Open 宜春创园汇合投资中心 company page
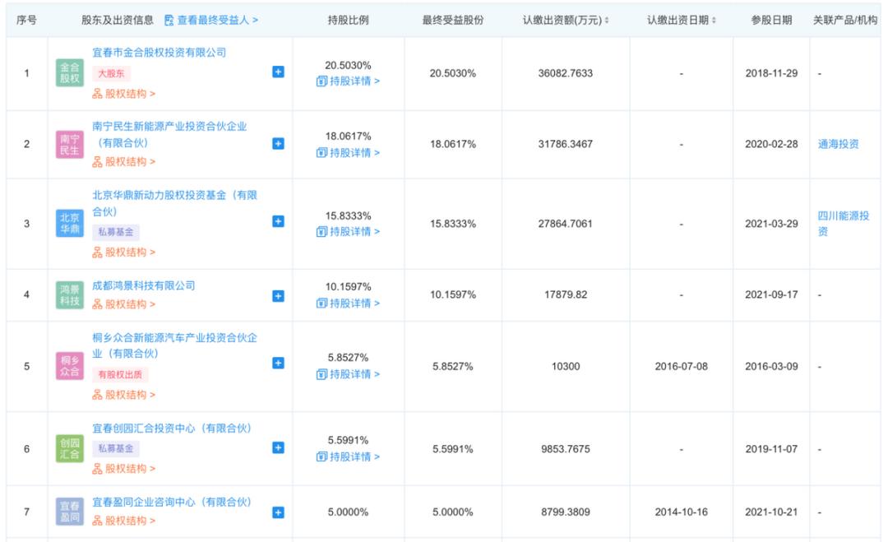Image resolution: width=888 pixels, height=542 pixels. click(x=172, y=429)
